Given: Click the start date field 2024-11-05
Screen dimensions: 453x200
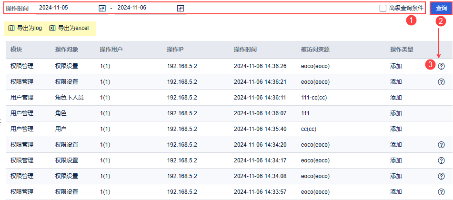Looking at the screenshot, I should pyautogui.click(x=67, y=8).
